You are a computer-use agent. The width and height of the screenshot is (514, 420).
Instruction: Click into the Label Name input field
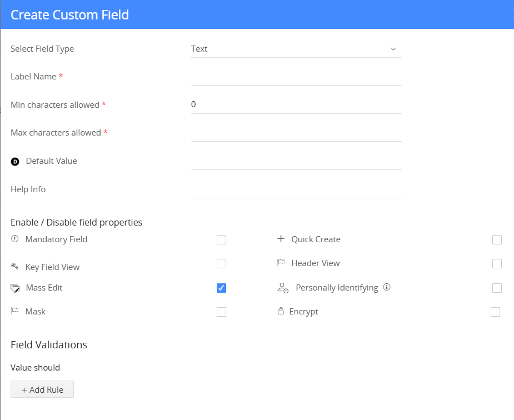coord(296,77)
